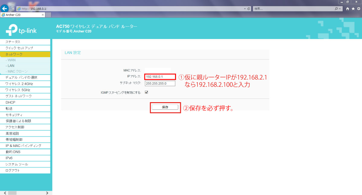
Task: Click the sidebar horizontal scrollbar right arrow
Action: [47, 193]
